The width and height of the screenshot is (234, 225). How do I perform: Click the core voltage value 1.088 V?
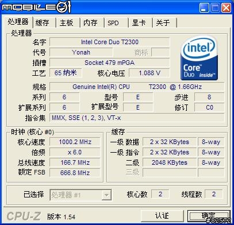(149, 73)
